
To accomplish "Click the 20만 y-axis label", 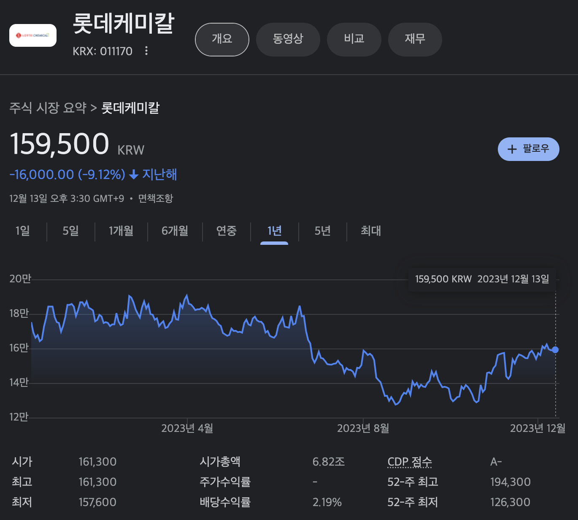I will point(20,279).
